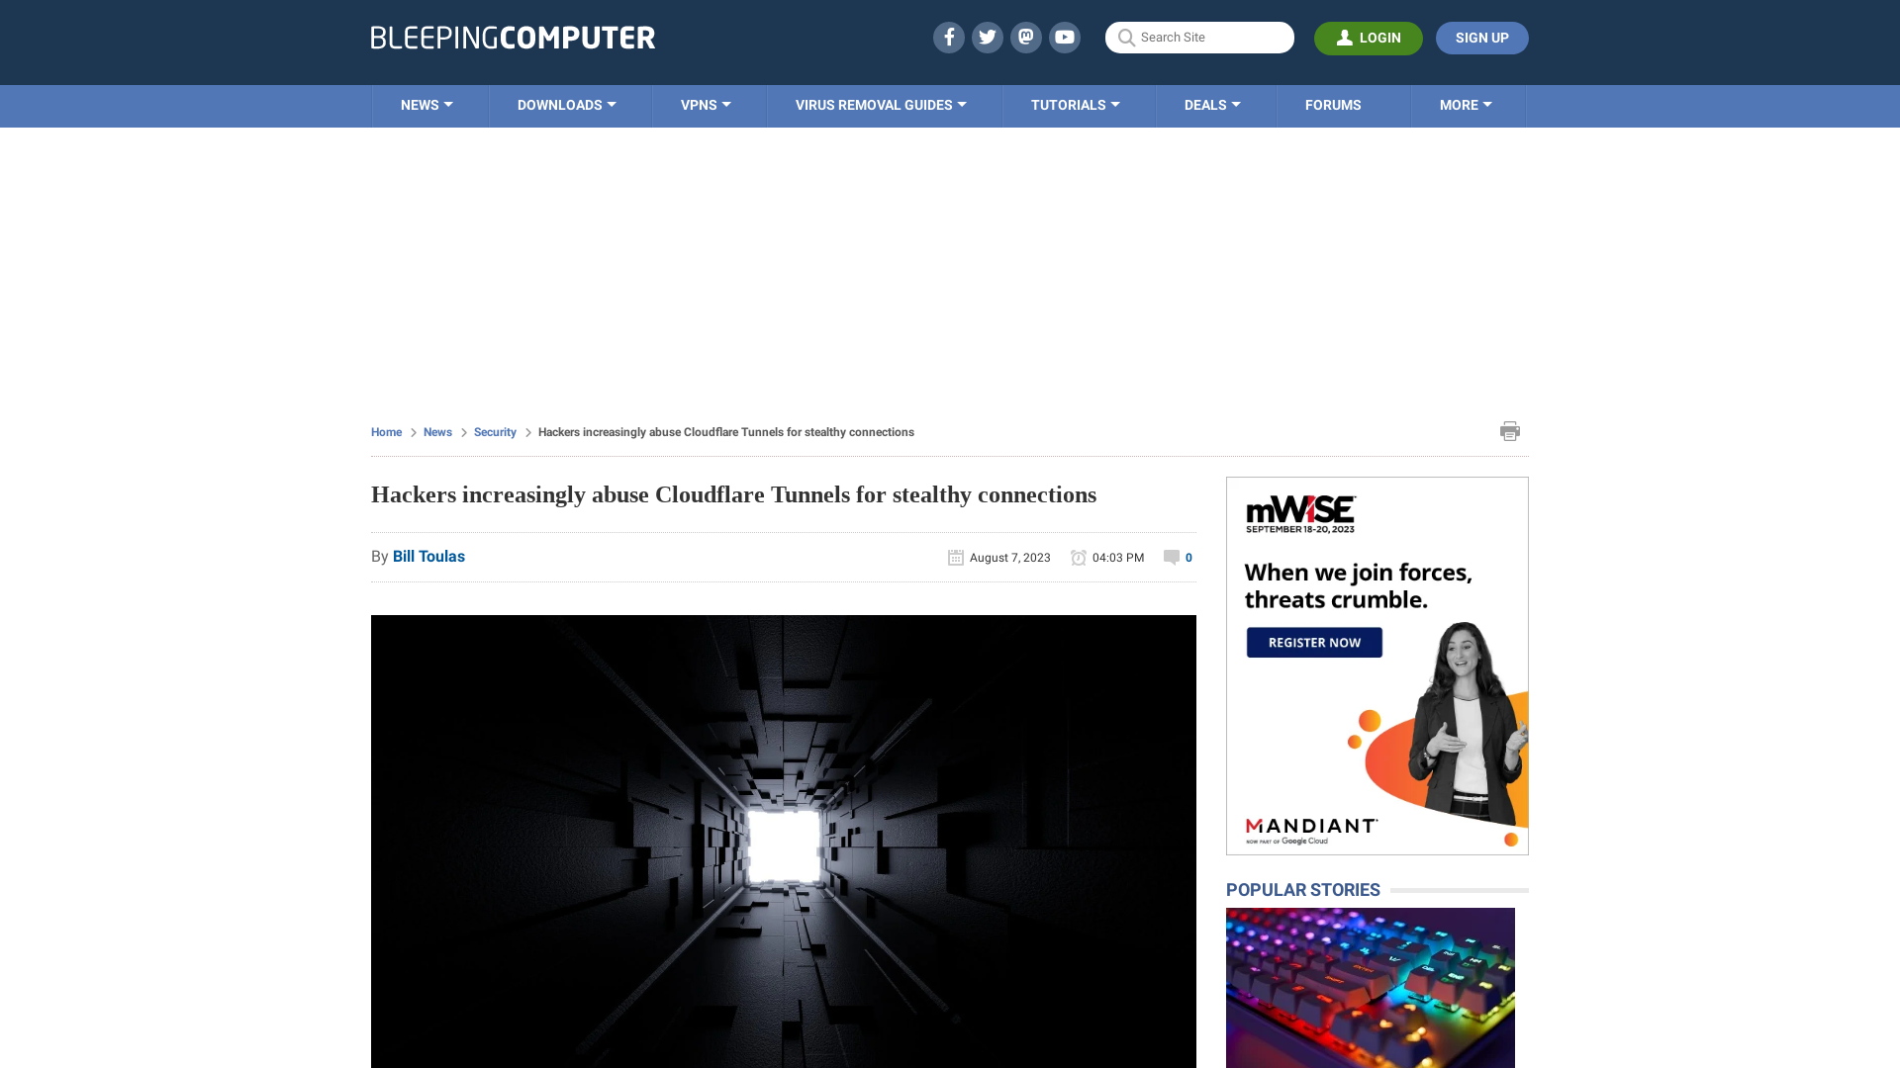Click the Security breadcrumb link
The width and height of the screenshot is (1900, 1068).
coord(495,431)
